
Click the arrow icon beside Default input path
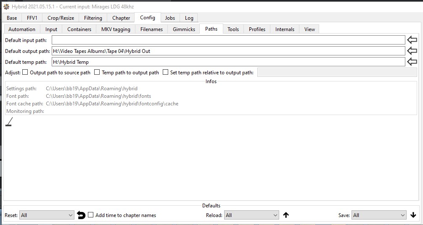click(412, 40)
